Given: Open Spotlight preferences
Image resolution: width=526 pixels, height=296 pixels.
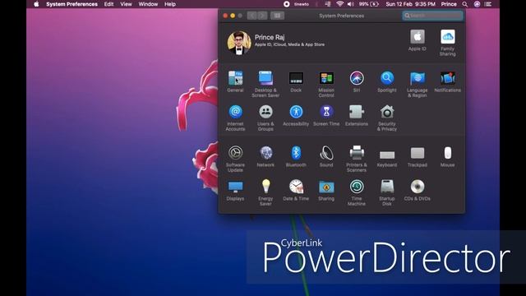Looking at the screenshot, I should [387, 81].
